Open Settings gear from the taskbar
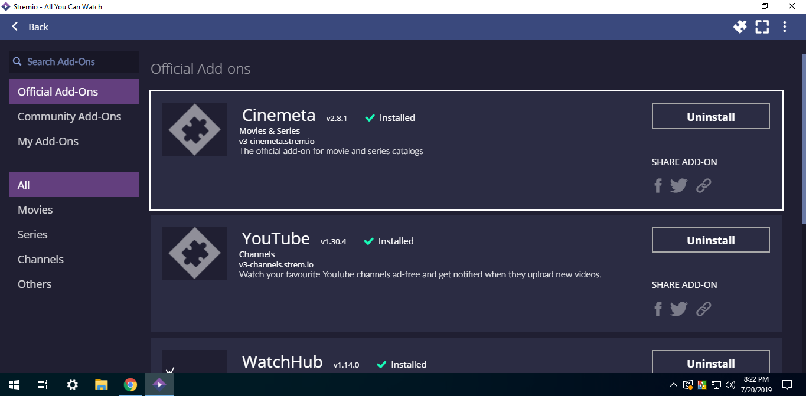This screenshot has width=806, height=396. [73, 385]
